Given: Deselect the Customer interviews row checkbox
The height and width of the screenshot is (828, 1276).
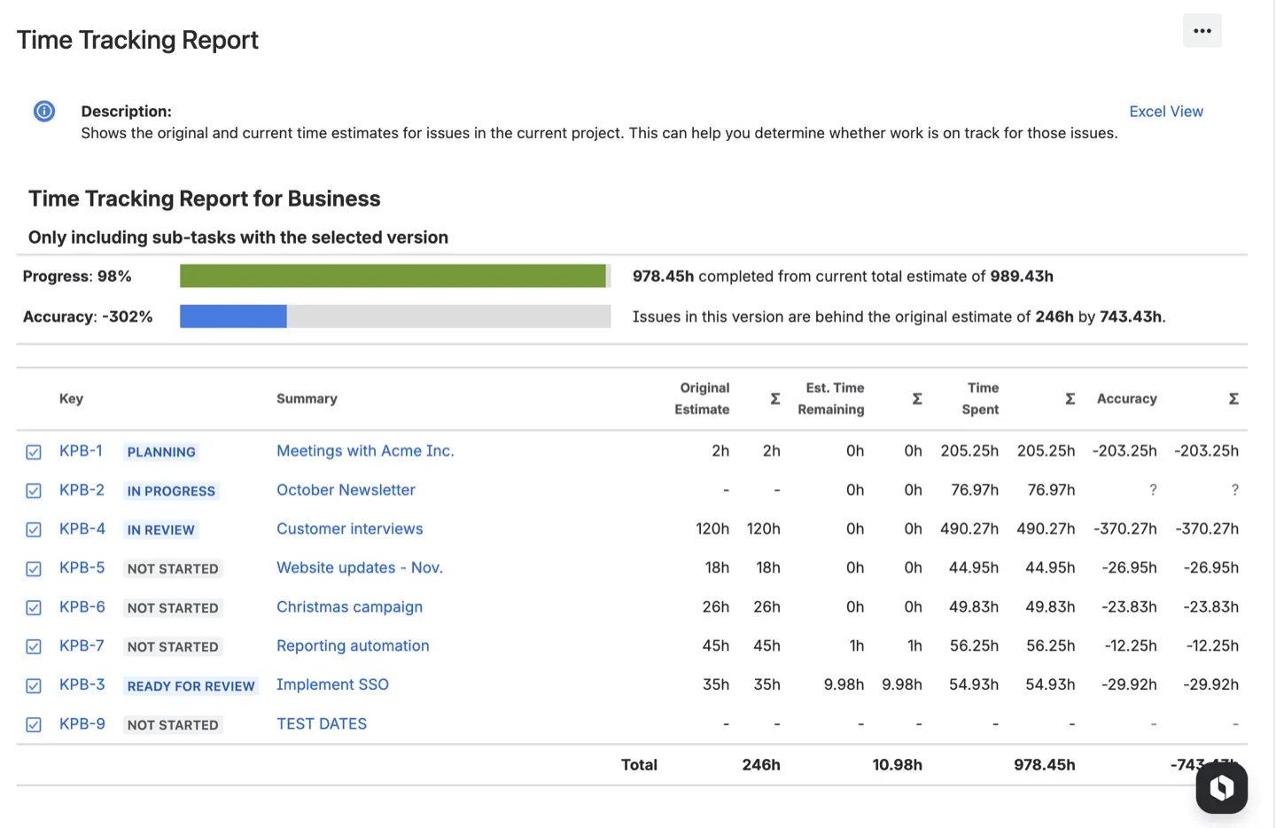Looking at the screenshot, I should point(33,529).
